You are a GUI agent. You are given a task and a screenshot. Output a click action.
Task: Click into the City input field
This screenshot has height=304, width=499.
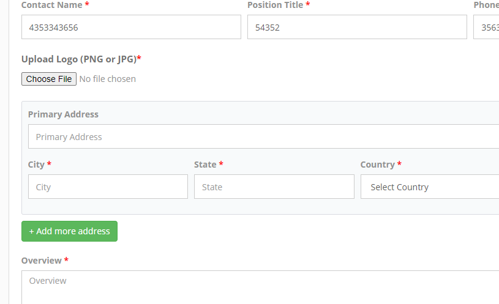108,187
